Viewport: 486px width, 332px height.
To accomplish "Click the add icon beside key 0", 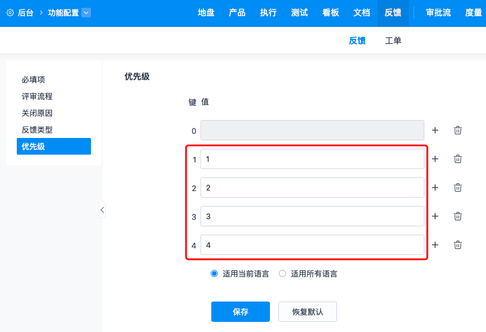I will [435, 130].
